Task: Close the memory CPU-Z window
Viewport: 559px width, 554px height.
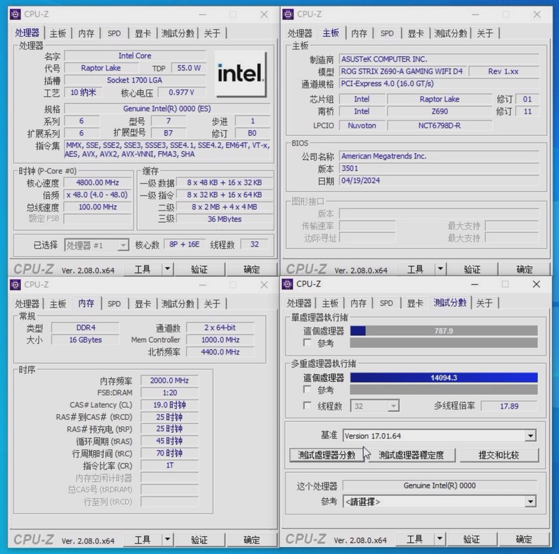Action: tap(264, 285)
